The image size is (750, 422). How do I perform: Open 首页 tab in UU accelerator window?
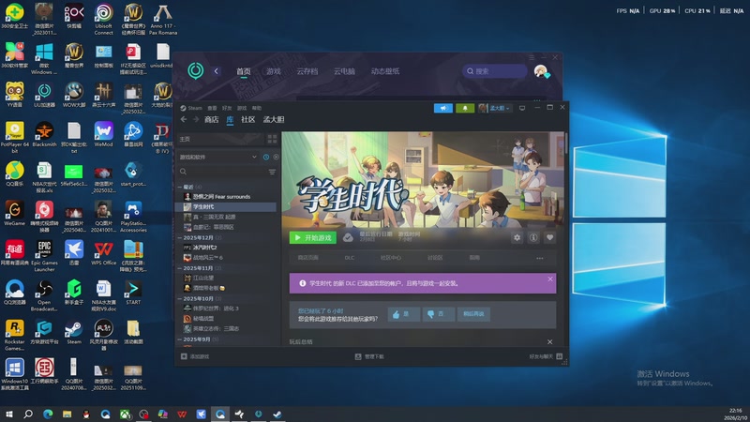click(244, 71)
